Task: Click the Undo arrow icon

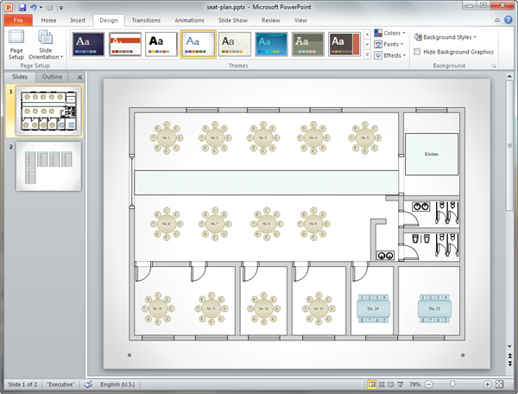Action: coord(33,7)
